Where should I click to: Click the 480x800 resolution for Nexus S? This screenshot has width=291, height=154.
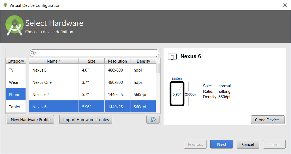click(x=117, y=70)
